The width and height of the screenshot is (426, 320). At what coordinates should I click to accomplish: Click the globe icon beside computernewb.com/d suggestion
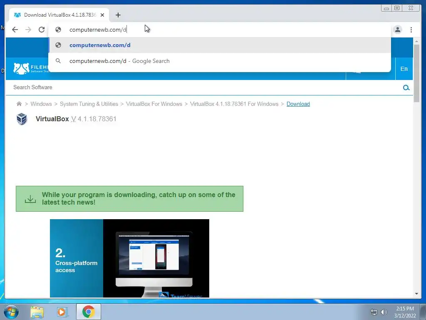[58, 45]
